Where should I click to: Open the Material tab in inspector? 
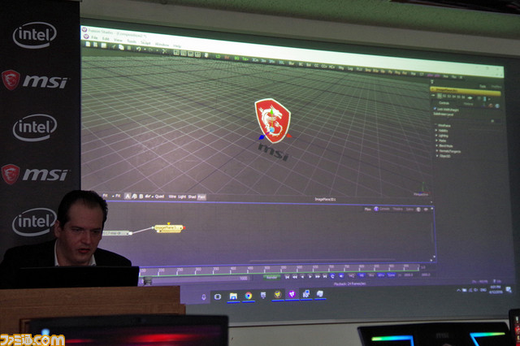click(468, 104)
